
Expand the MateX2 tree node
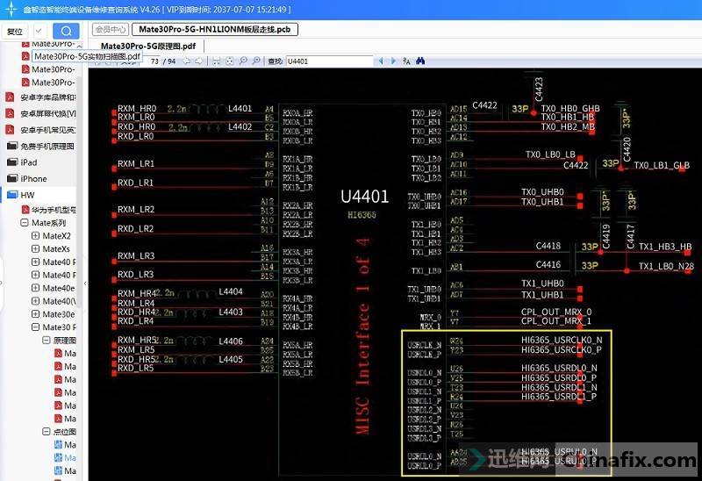tap(35, 236)
